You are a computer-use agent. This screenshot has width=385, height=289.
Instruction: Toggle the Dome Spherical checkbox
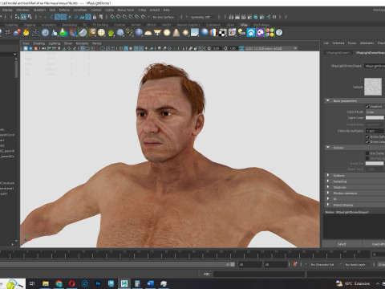(367, 136)
